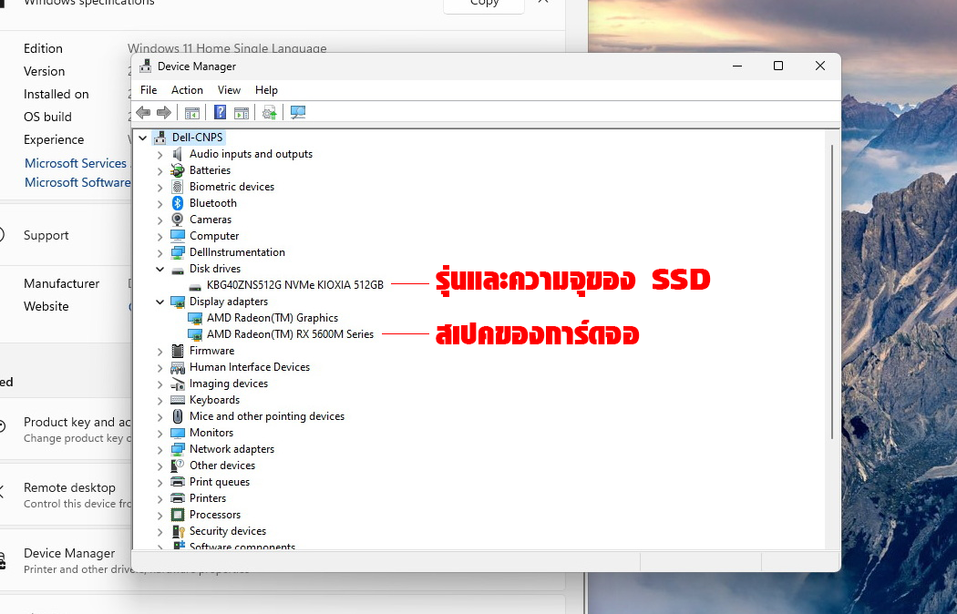Collapse the Display adapters category
The image size is (957, 614).
pos(160,302)
